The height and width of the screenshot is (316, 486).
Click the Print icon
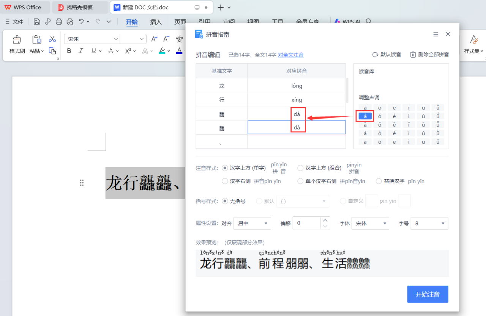(x=59, y=22)
